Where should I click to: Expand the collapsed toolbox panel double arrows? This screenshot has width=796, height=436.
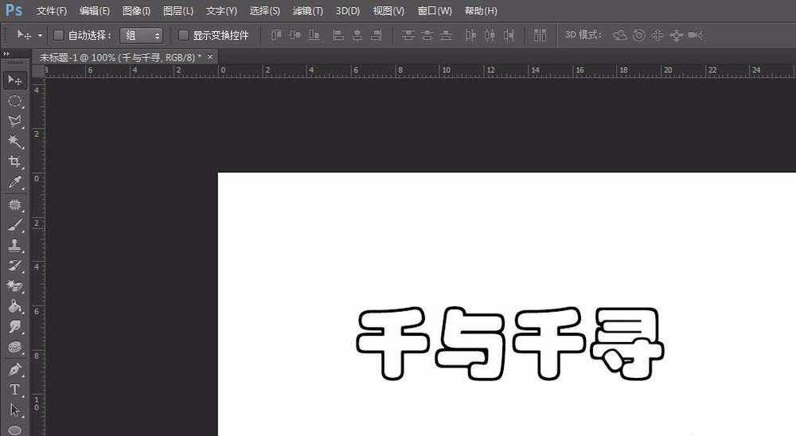6,54
